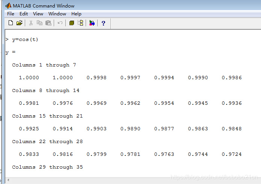261x184 pixels.
Task: Open the Window menu
Action: (x=57, y=14)
